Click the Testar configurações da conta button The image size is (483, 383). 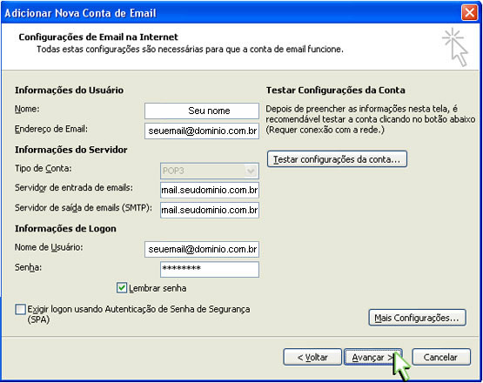point(337,159)
